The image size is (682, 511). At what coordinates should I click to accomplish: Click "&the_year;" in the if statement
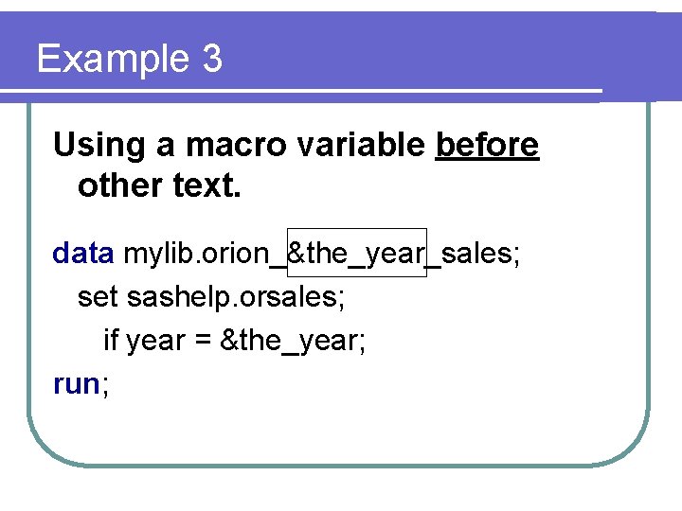pyautogui.click(x=293, y=341)
